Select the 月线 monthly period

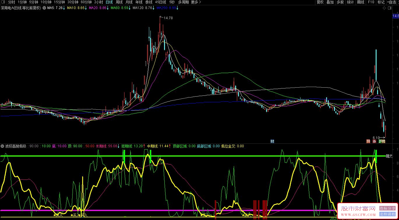[x=129, y=2]
